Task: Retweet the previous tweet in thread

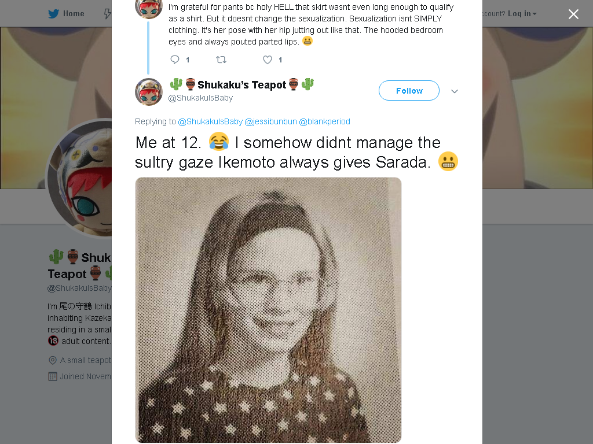Action: point(221,60)
